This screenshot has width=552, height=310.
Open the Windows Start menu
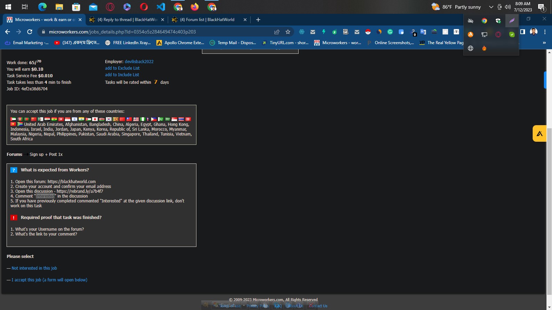coord(8,7)
